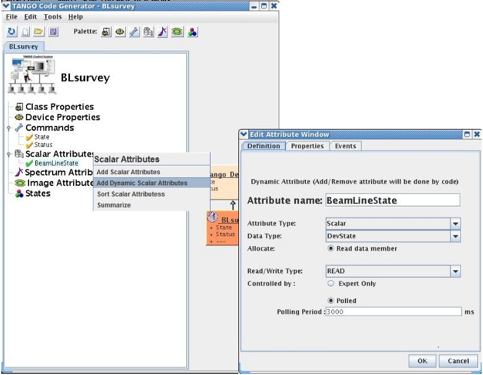Image resolution: width=483 pixels, height=375 pixels.
Task: Toggle the Polled radio button
Action: point(330,301)
